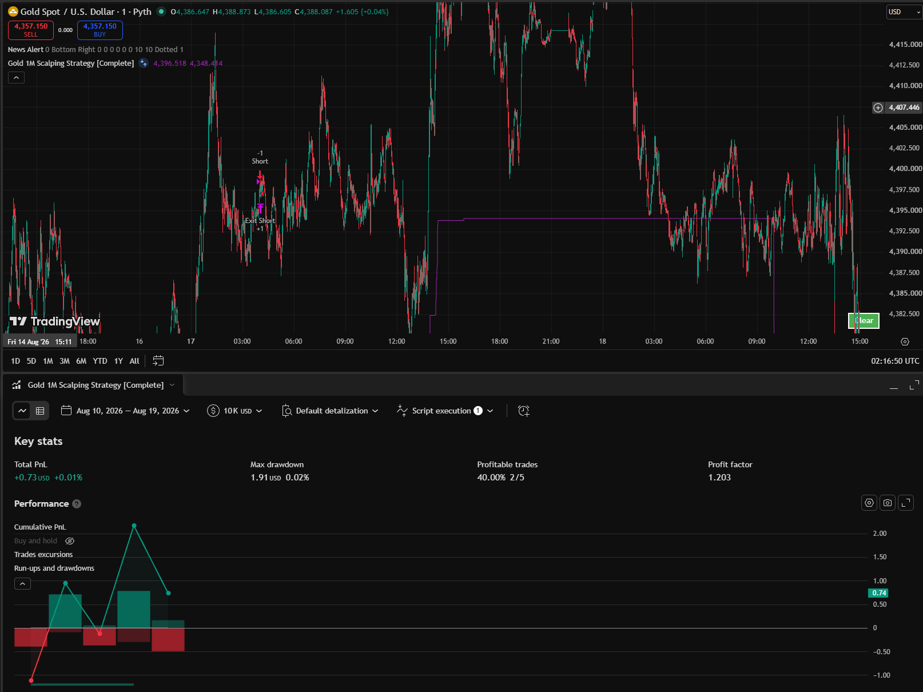
Task: Click the 0.74 cumulative PnL value label
Action: pos(879,593)
